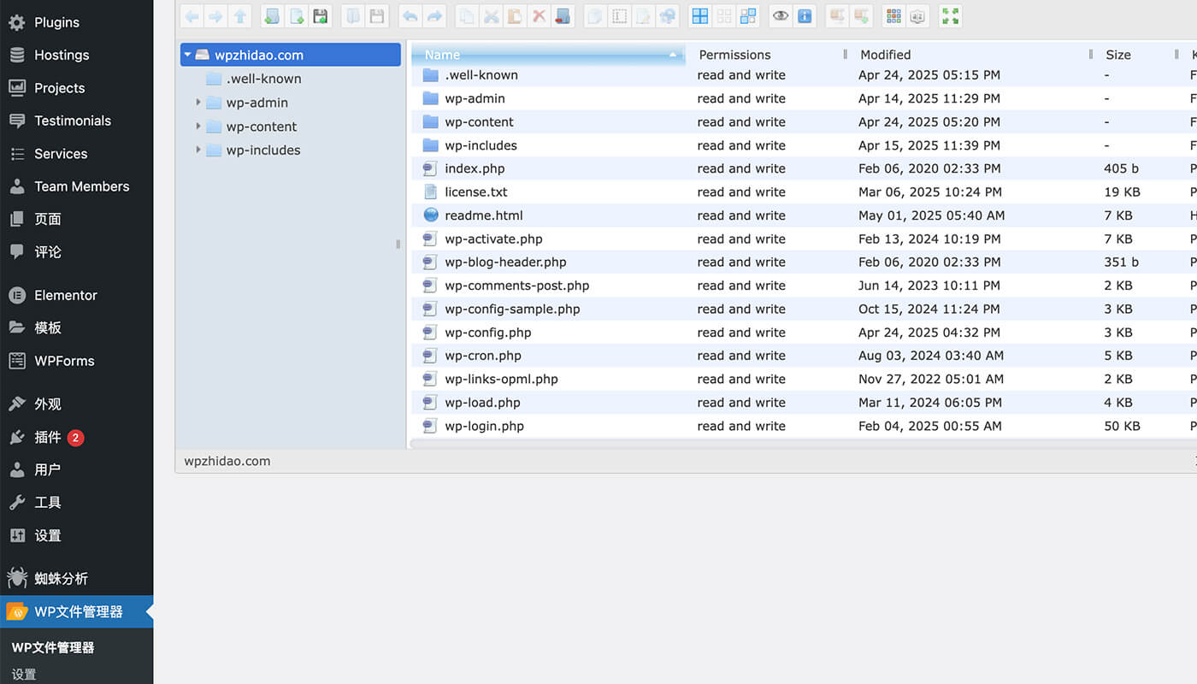
Task: Open Plugins in WordPress sidebar
Action: [x=77, y=22]
